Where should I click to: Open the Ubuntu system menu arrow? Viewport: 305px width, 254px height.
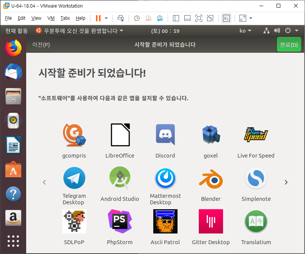click(x=297, y=30)
